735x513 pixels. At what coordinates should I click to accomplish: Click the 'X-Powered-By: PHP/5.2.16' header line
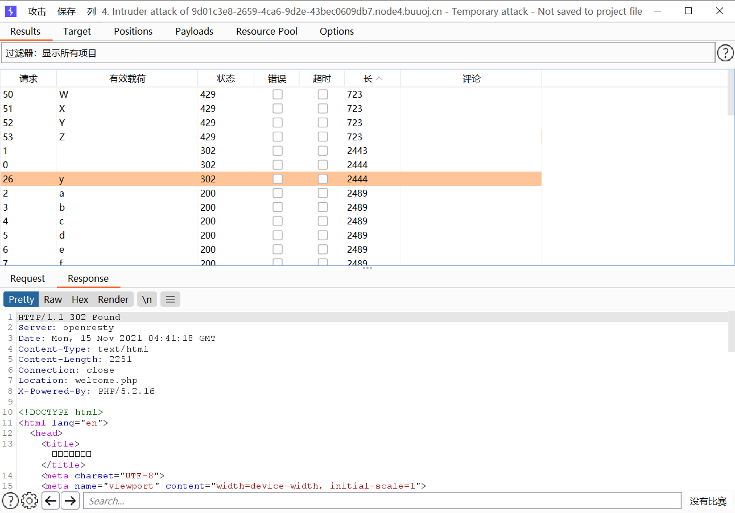(x=86, y=391)
